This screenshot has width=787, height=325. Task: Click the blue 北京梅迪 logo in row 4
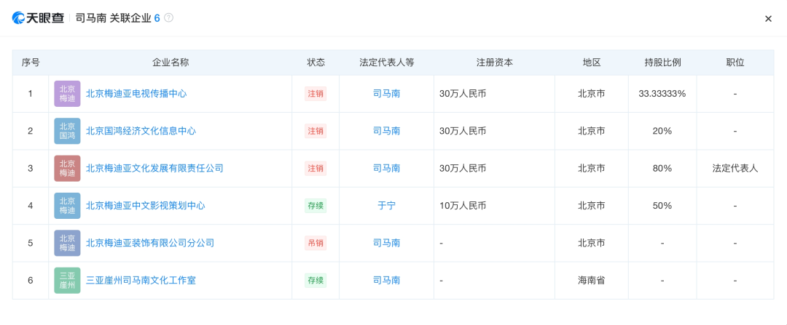point(67,206)
